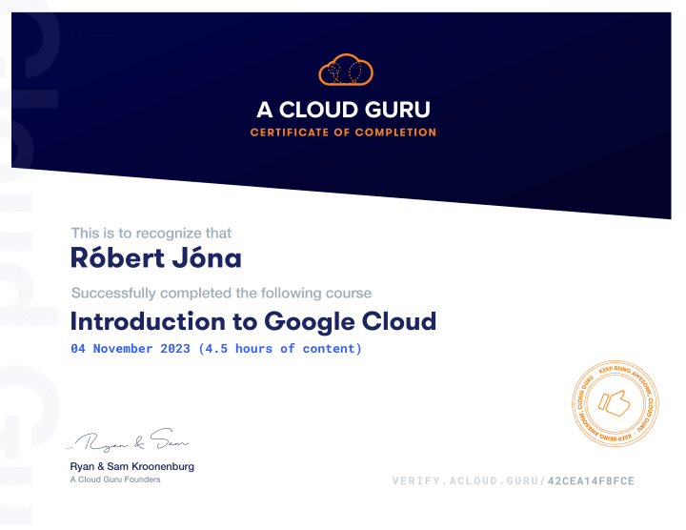This screenshot has width=686, height=530.
Task: Click the handwritten Ryan & Sam signature
Action: [x=128, y=441]
